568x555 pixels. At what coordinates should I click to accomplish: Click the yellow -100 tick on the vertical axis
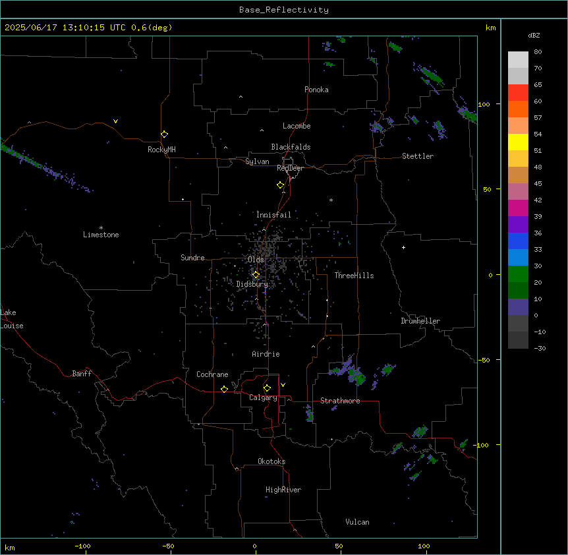click(x=482, y=445)
